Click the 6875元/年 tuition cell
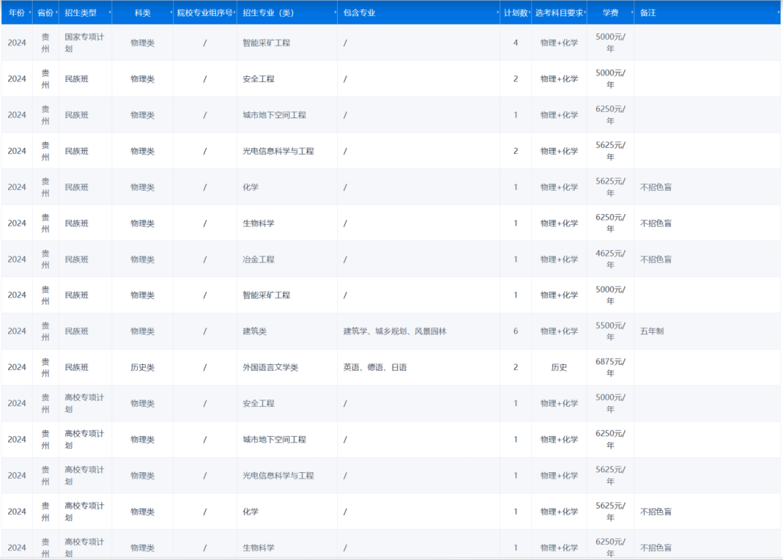 pos(610,367)
